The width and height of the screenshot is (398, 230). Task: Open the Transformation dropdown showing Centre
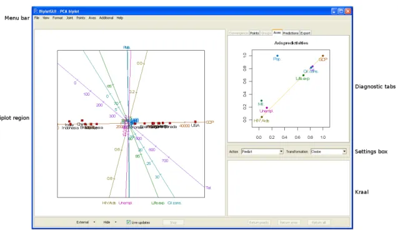coord(329,151)
